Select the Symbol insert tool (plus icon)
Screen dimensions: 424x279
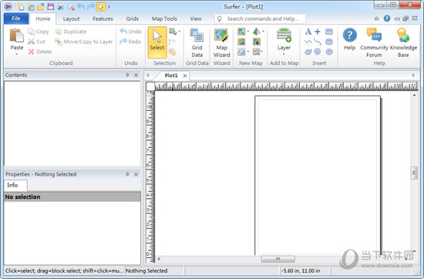tap(318, 32)
